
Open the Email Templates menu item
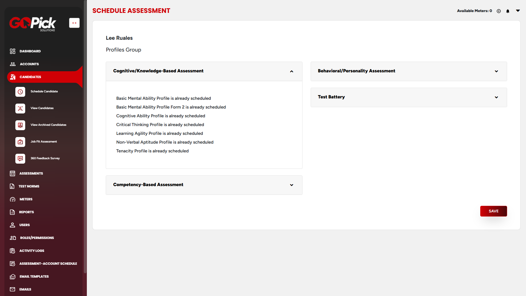point(34,277)
